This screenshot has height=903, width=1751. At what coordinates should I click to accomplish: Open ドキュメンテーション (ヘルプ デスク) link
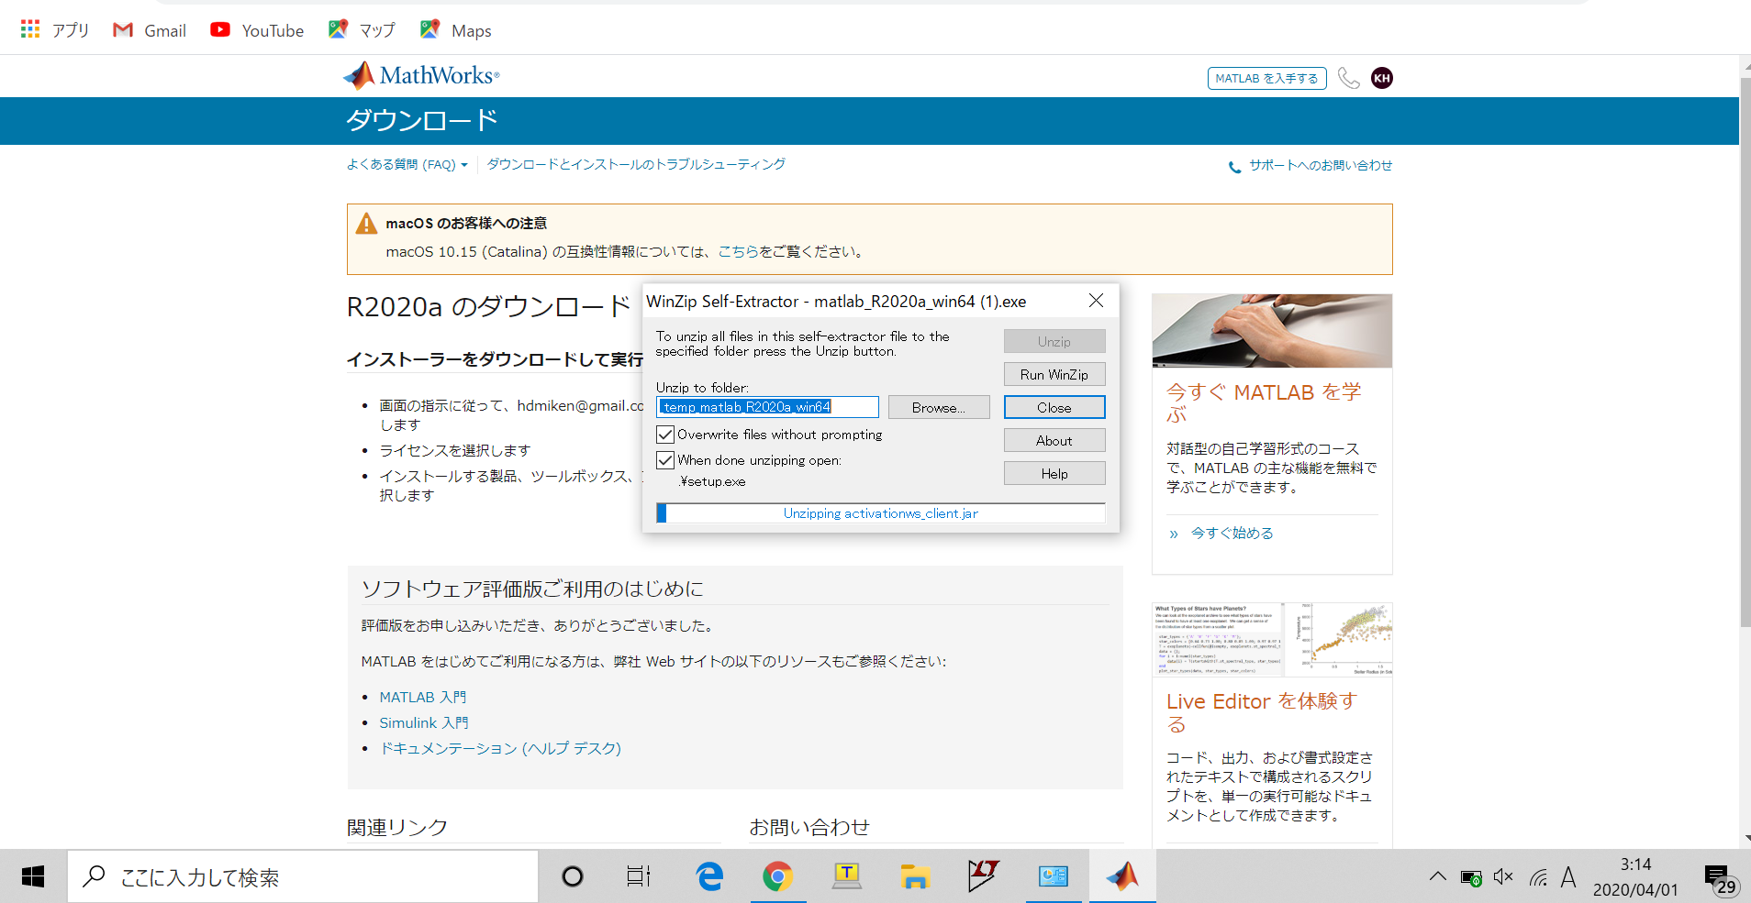click(x=501, y=749)
